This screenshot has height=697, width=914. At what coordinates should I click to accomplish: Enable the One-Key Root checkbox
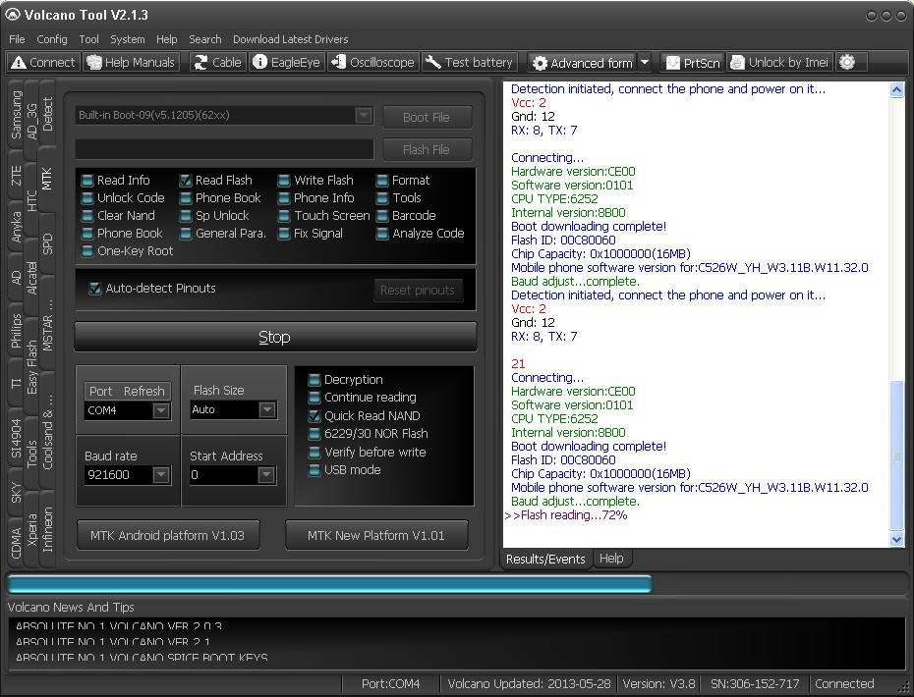pyautogui.click(x=87, y=251)
